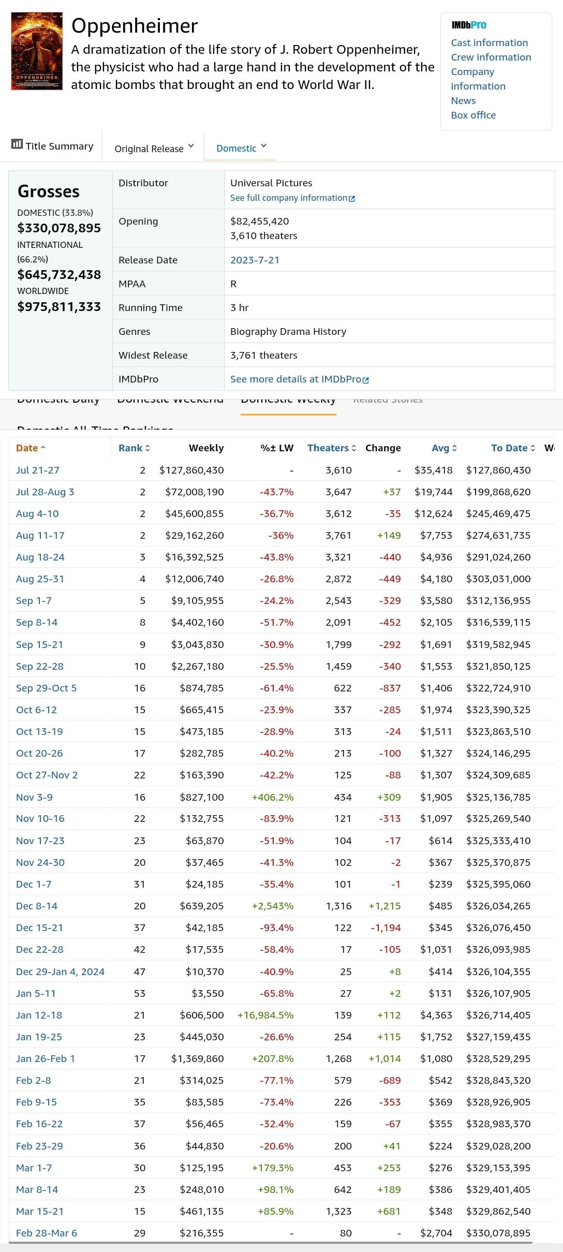Open the Dec 22-28 week link
Viewport: 563px width, 1252px height.
pos(40,949)
